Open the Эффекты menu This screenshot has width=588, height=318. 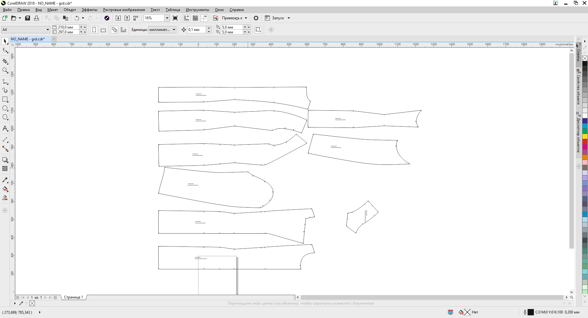89,10
